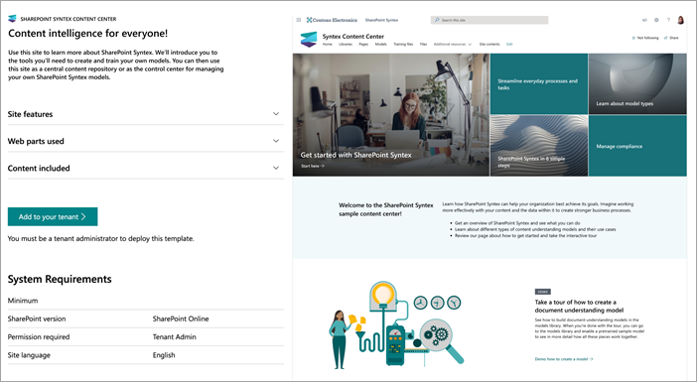Click the Add to your tenant button
The image size is (697, 382).
pyautogui.click(x=53, y=216)
